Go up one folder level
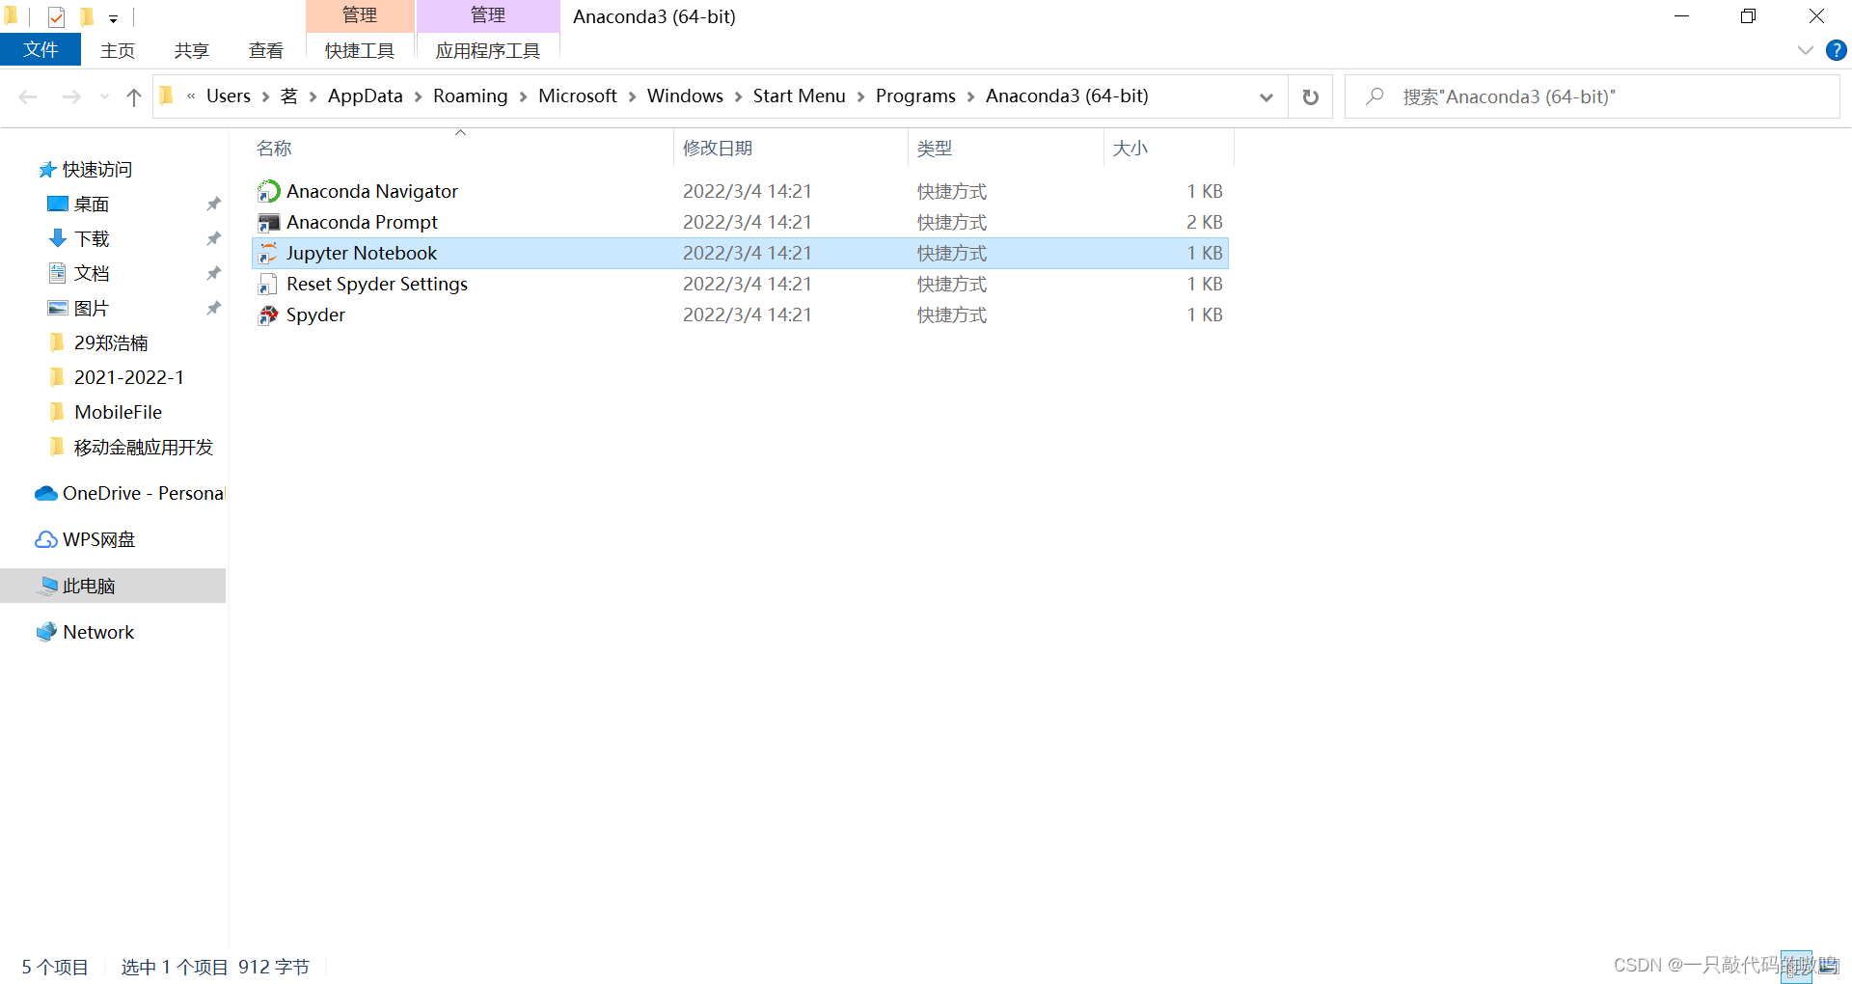The width and height of the screenshot is (1852, 984). [134, 96]
